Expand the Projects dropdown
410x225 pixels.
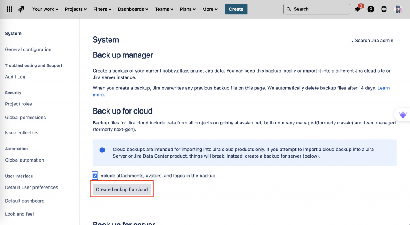click(x=76, y=9)
